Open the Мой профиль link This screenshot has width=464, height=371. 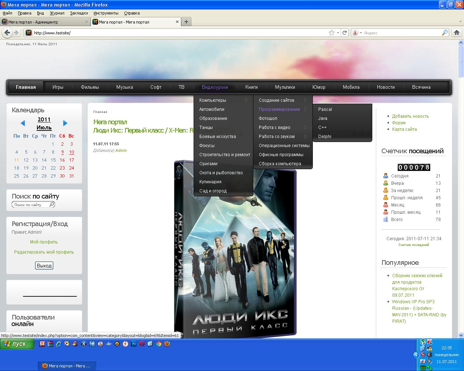coord(44,242)
